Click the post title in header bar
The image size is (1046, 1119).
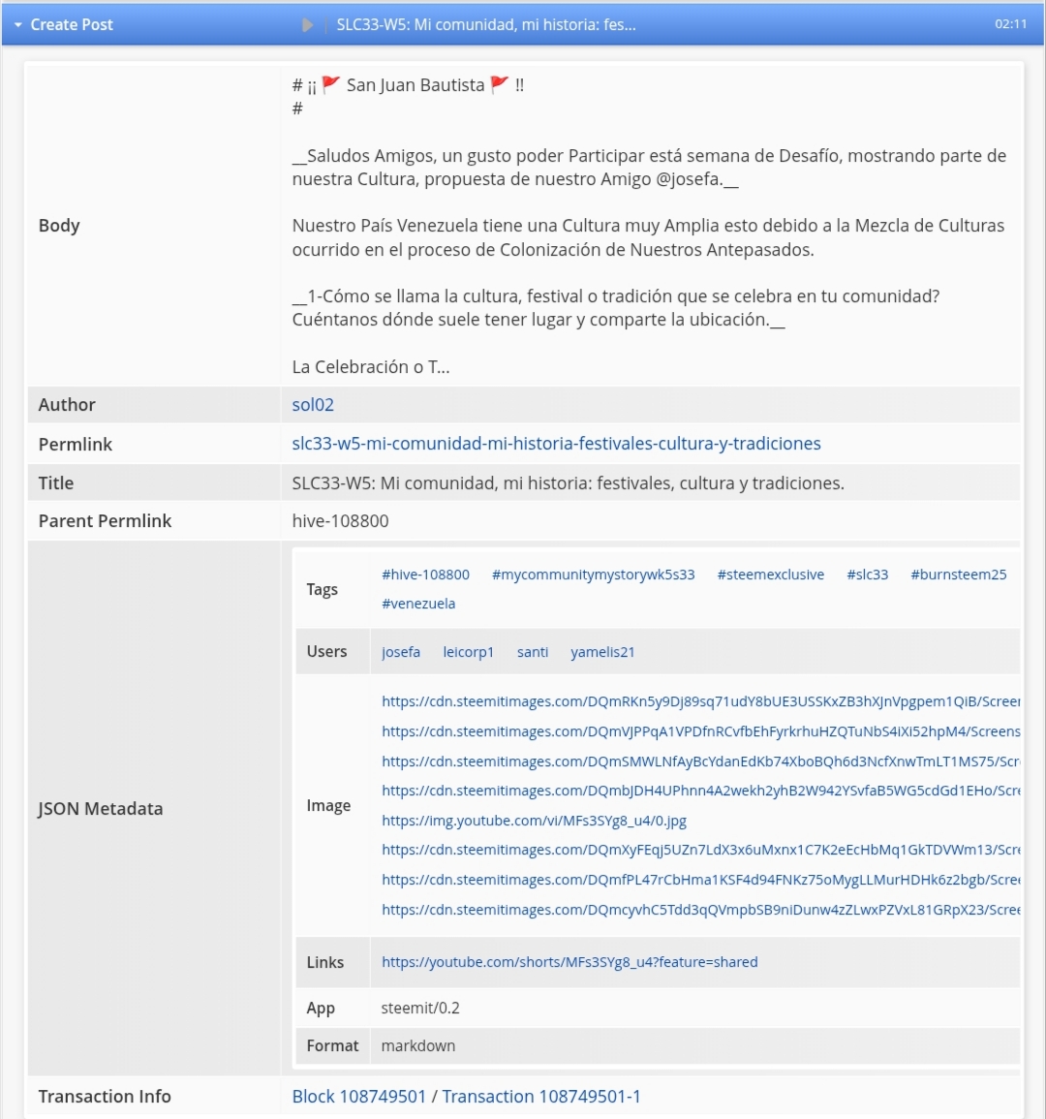486,25
